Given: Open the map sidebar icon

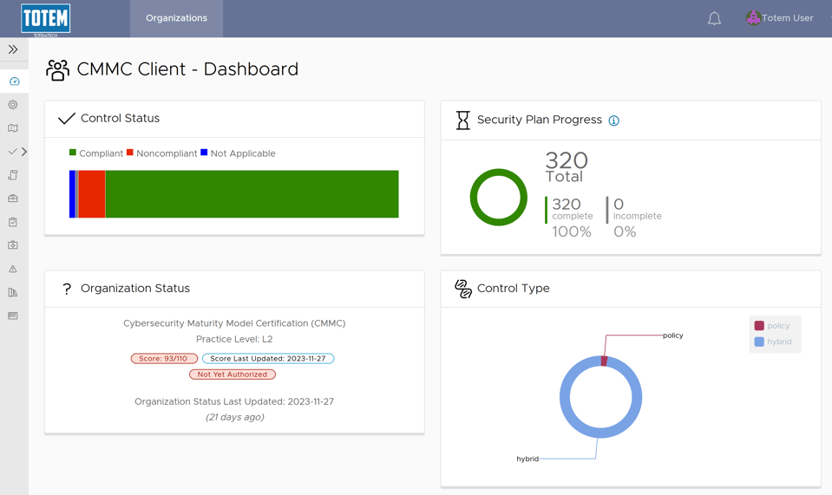Looking at the screenshot, I should 13,127.
